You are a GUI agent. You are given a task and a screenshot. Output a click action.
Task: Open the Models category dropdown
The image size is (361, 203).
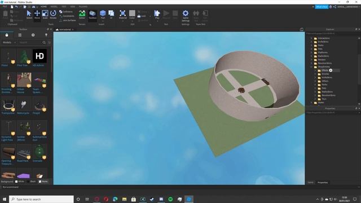9,42
